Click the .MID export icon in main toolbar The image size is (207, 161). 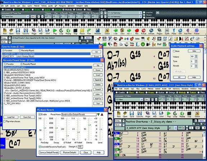click(x=41, y=31)
